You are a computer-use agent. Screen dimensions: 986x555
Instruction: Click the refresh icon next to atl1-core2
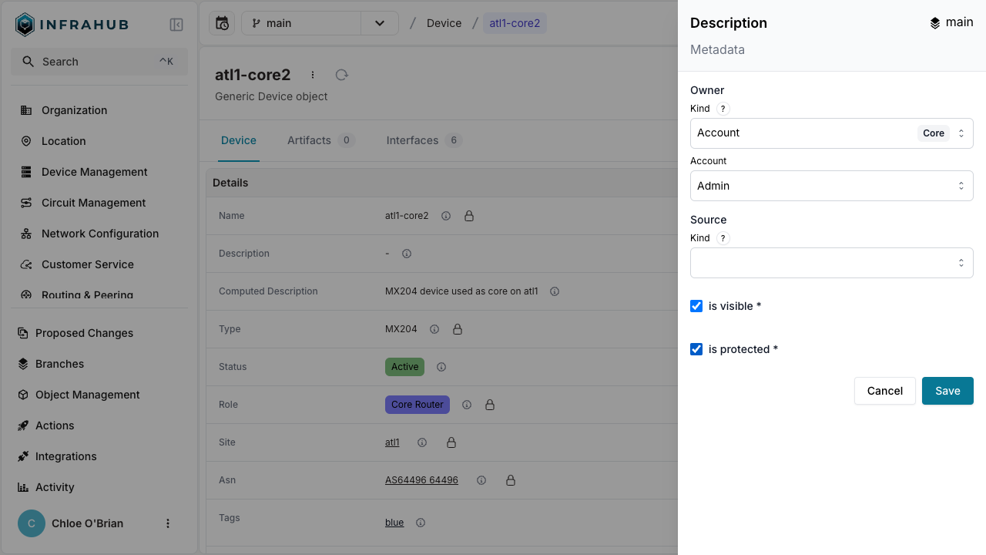[x=342, y=75]
